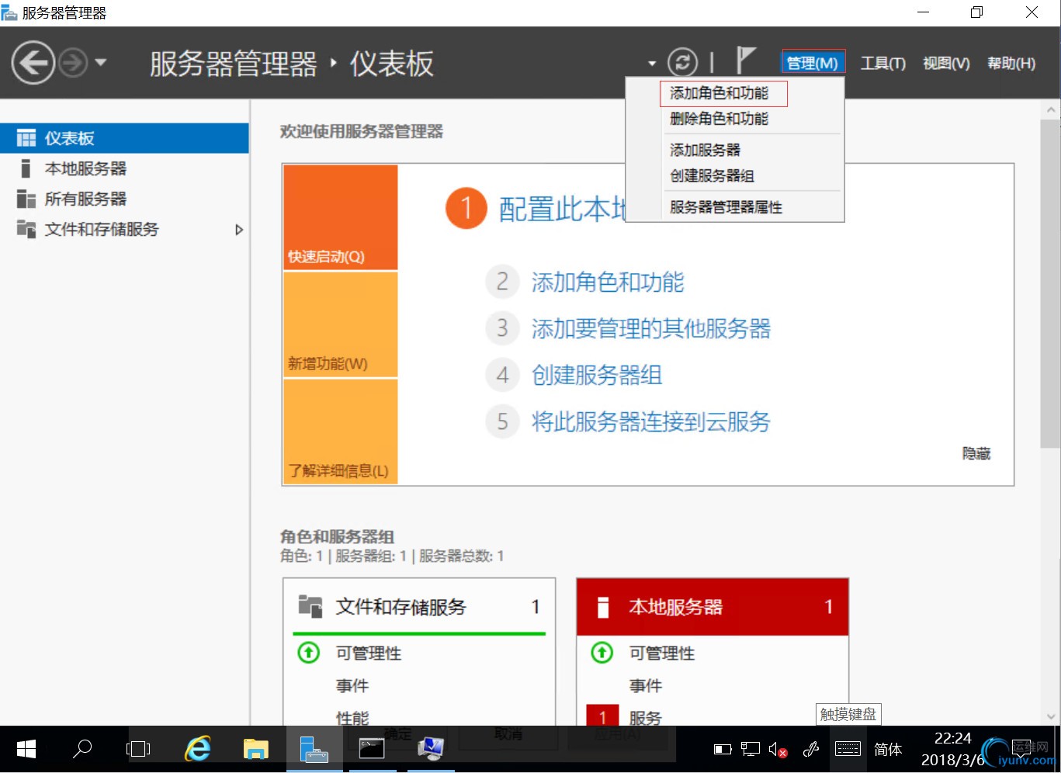Screen dimensions: 1061x773
Task: Click the back navigation arrow
Action: [x=33, y=63]
